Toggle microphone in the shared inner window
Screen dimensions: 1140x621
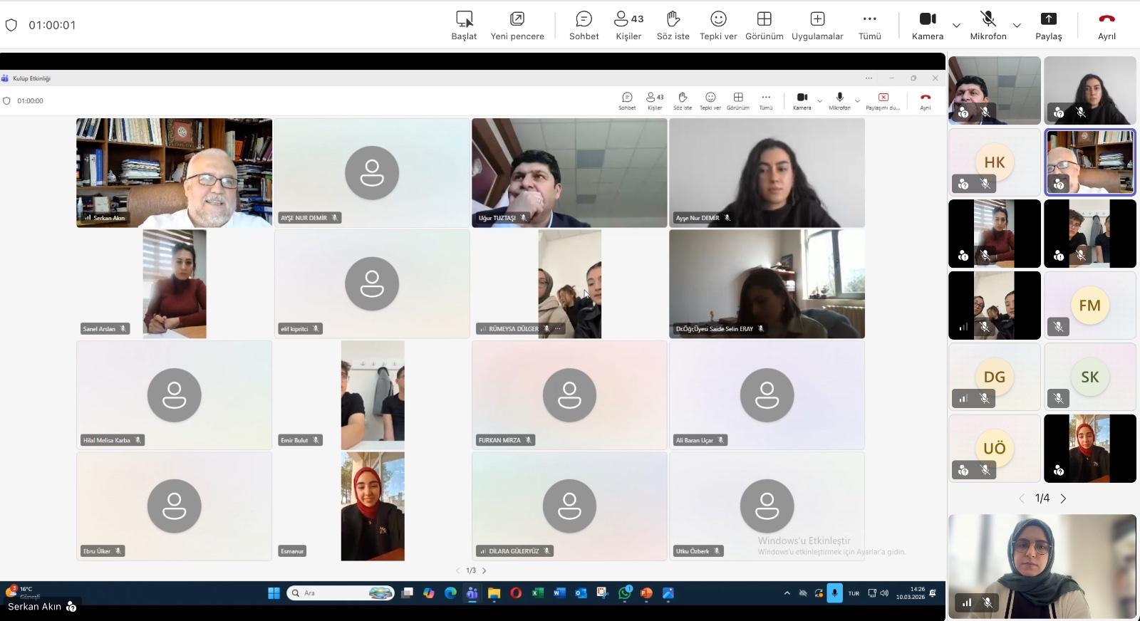(839, 100)
